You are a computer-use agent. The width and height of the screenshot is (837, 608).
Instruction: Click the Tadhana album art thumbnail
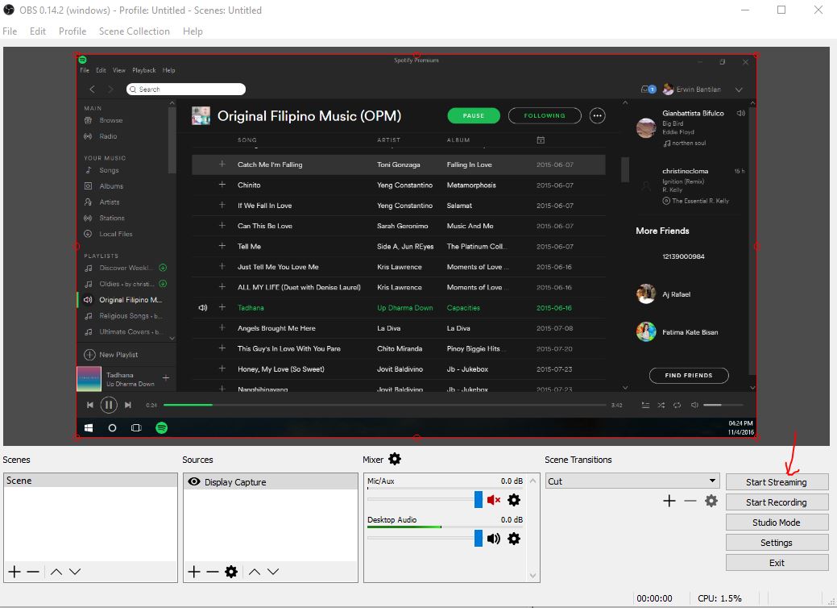coord(89,379)
